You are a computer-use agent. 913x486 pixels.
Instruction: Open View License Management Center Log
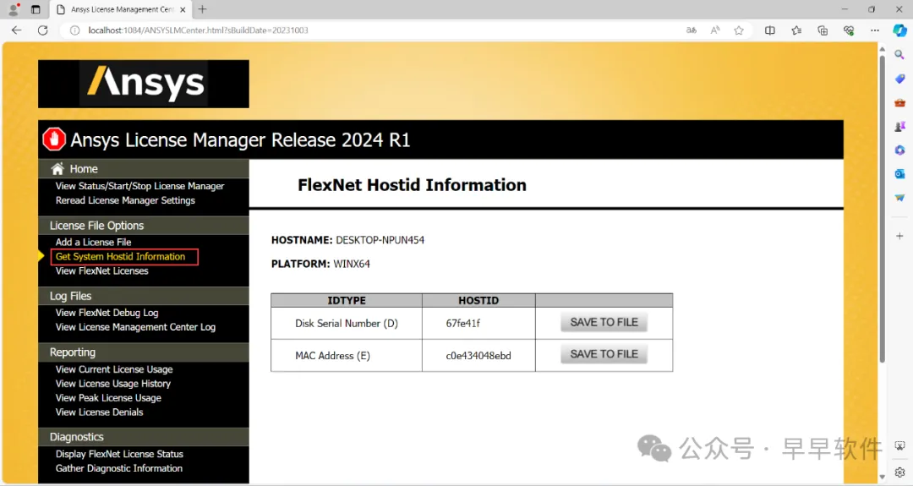(135, 327)
